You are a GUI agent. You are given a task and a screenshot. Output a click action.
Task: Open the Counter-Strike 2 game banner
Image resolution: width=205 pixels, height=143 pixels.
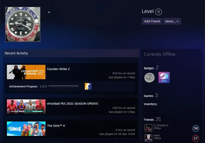tap(26, 72)
